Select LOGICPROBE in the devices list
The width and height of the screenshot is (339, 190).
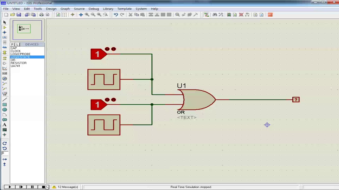[20, 54]
